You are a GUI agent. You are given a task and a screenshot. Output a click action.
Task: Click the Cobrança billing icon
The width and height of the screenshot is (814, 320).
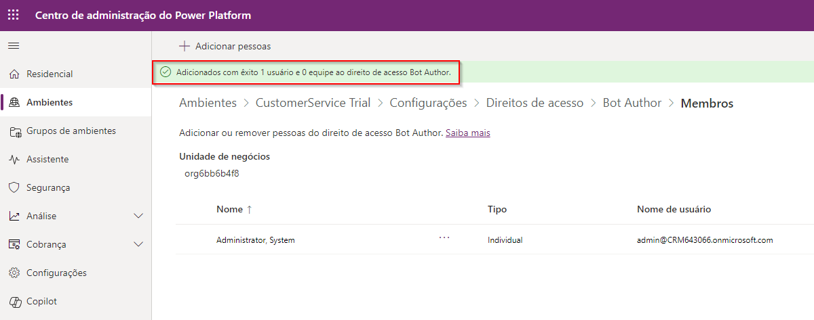[14, 245]
